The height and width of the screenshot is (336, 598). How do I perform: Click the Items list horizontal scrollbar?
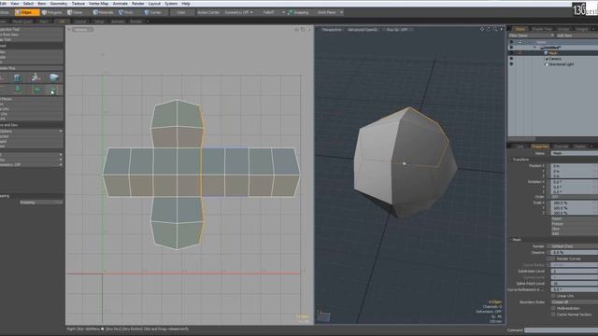(x=521, y=139)
